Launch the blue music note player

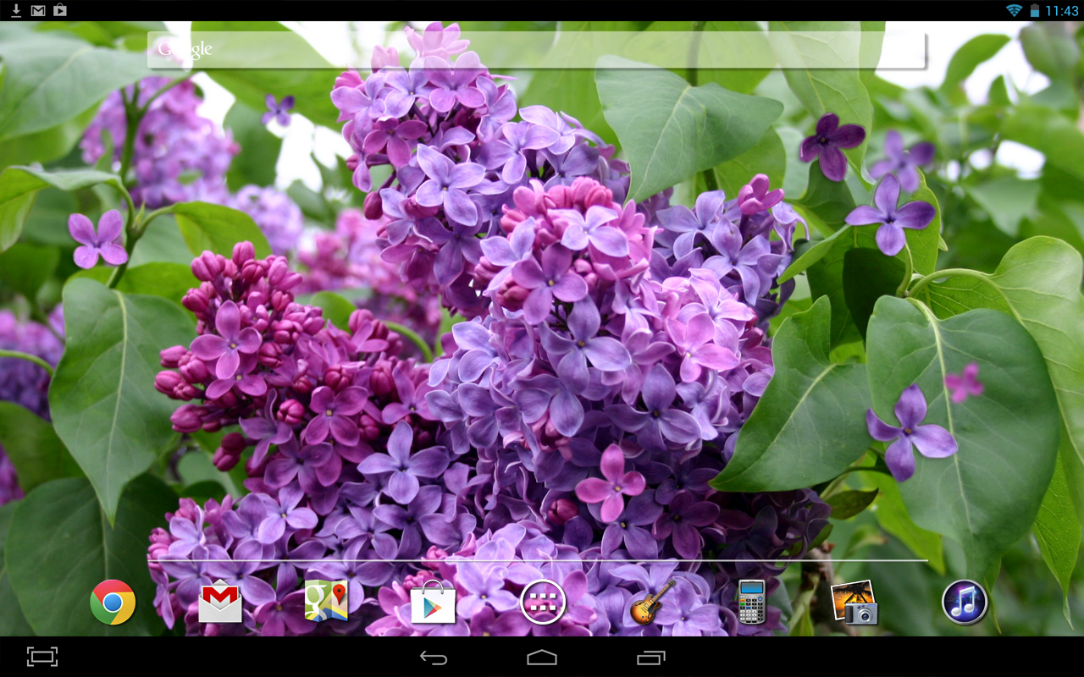click(x=965, y=602)
